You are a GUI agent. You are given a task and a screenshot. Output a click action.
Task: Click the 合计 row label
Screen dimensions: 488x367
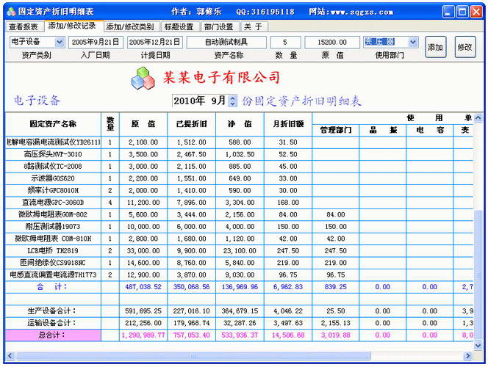(x=51, y=287)
